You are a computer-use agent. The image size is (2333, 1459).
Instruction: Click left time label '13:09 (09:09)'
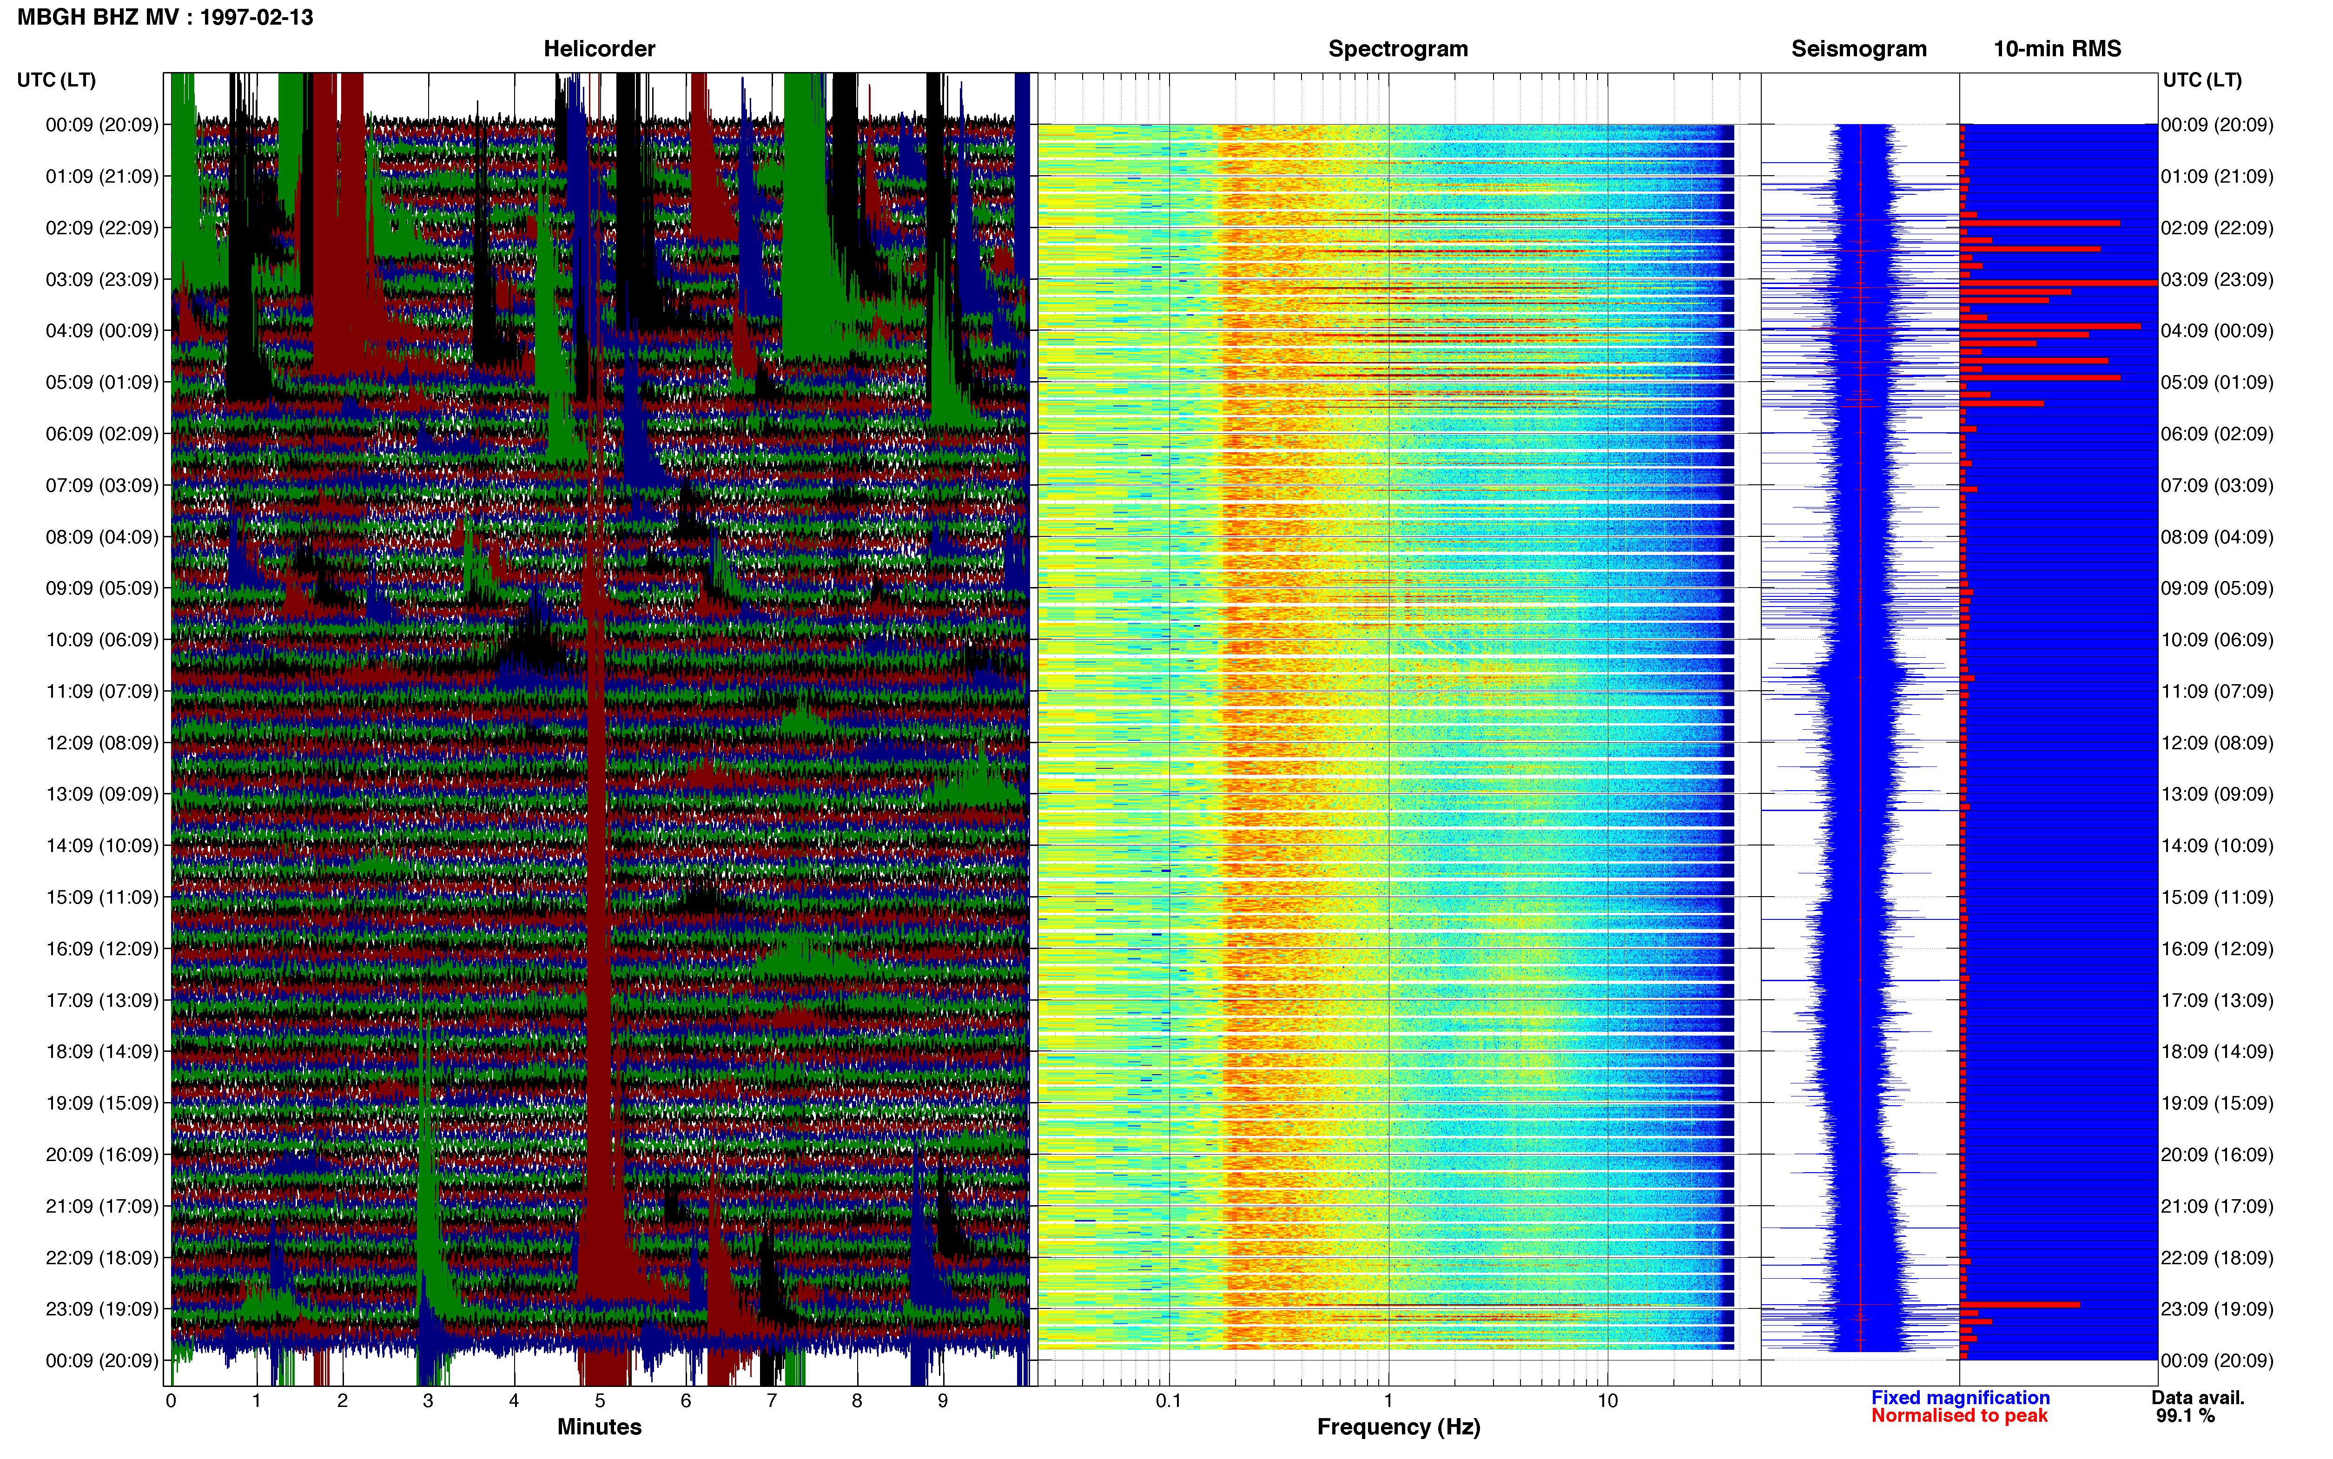tap(102, 794)
